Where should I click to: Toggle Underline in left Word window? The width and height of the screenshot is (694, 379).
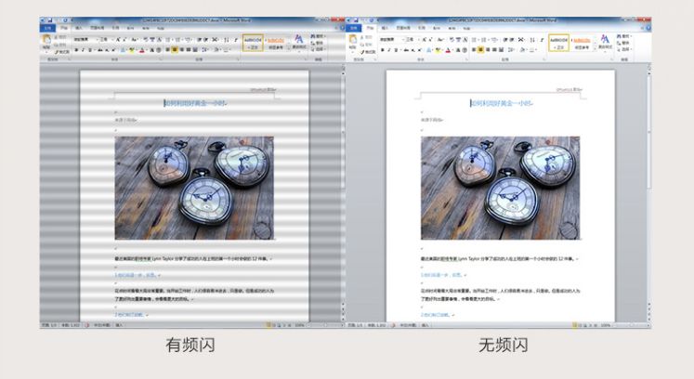pyautogui.click(x=89, y=50)
